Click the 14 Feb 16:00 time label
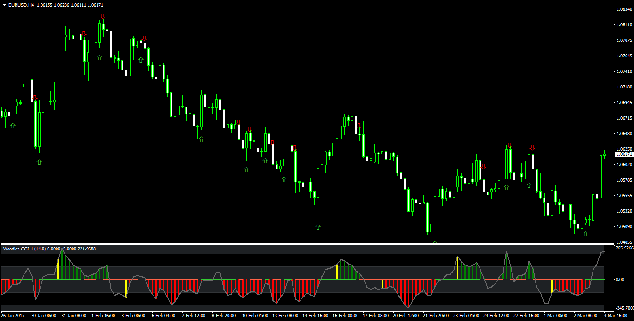 pos(315,316)
